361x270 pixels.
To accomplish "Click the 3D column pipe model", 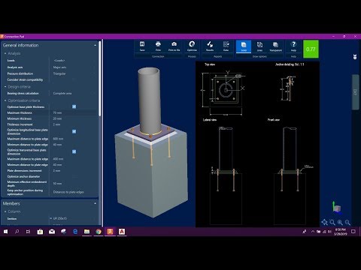I will [x=150, y=100].
